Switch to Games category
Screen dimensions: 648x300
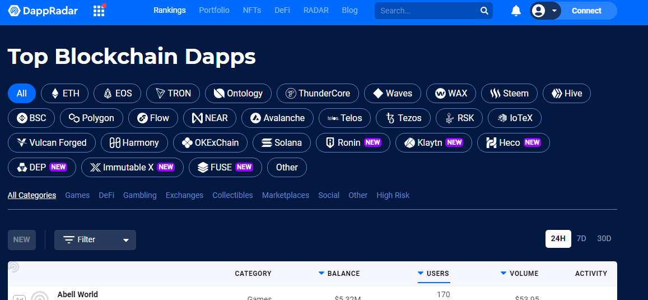pos(77,195)
